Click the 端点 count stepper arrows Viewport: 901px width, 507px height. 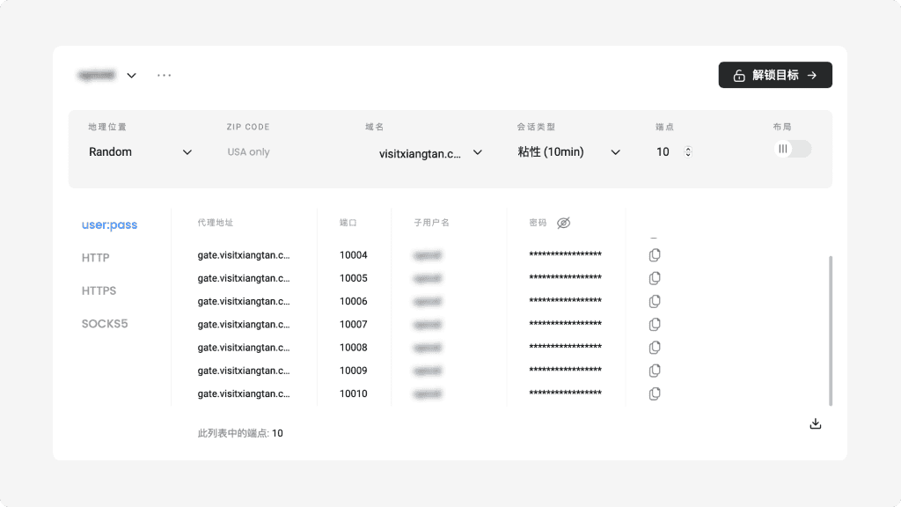(688, 152)
